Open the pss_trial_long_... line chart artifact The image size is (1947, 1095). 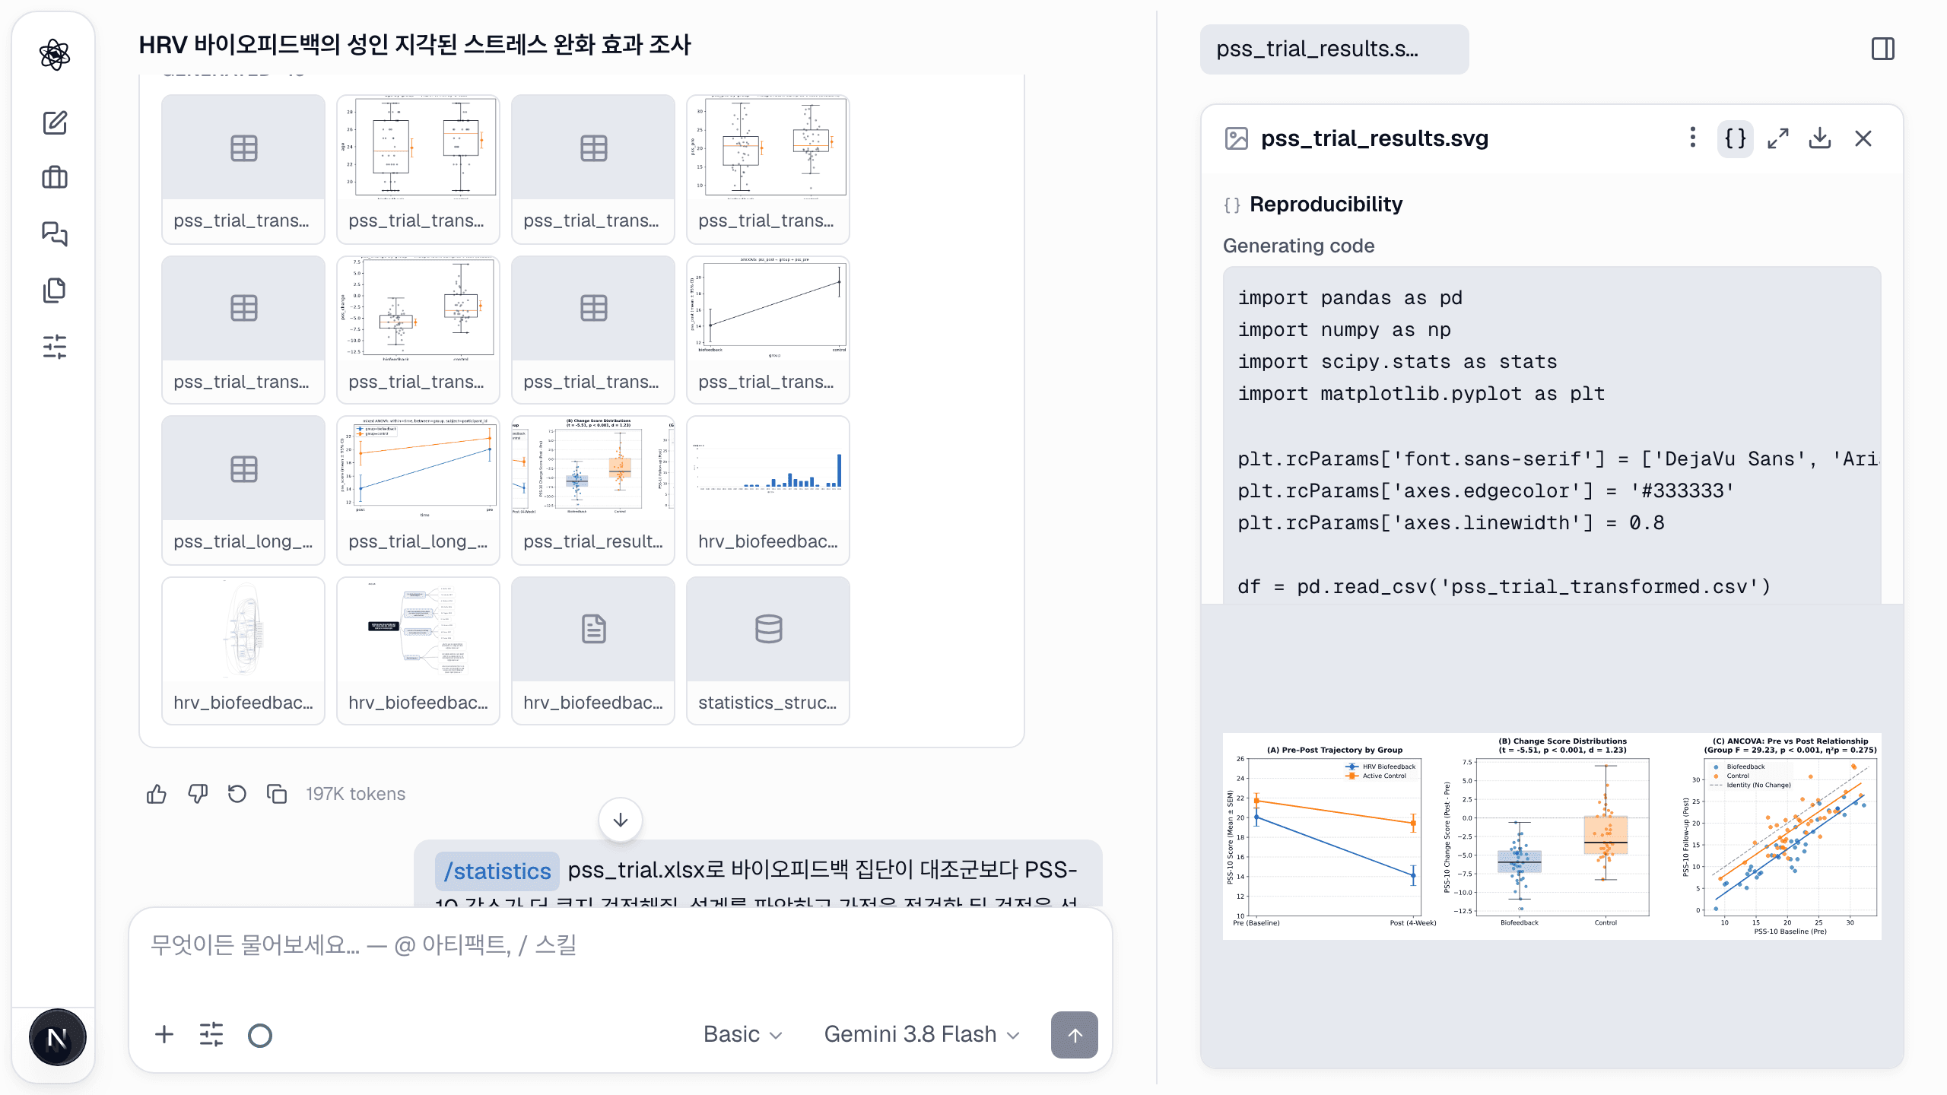pos(418,490)
